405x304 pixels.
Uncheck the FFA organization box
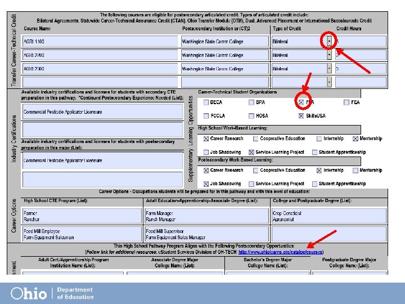[x=301, y=102]
